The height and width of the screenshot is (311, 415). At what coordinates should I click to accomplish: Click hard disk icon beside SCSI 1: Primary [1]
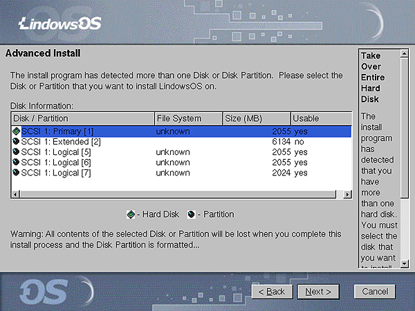coord(17,131)
